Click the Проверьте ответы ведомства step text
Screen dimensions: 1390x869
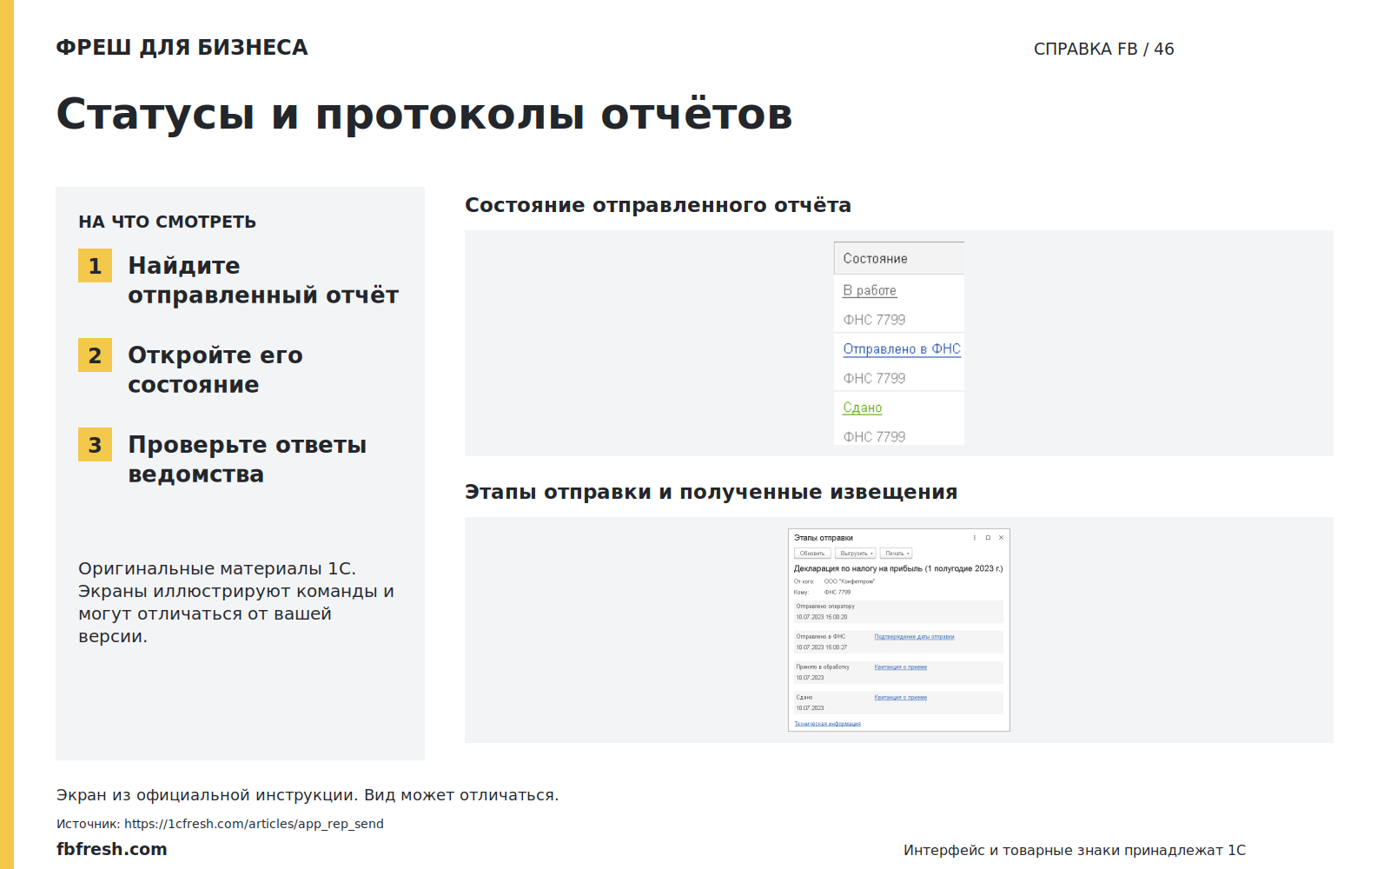[248, 459]
